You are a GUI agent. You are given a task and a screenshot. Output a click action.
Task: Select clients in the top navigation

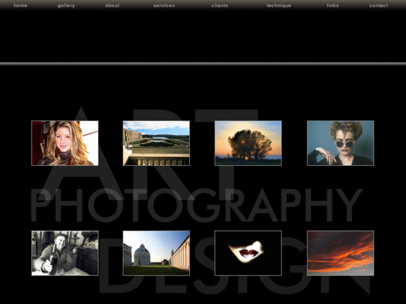point(219,6)
